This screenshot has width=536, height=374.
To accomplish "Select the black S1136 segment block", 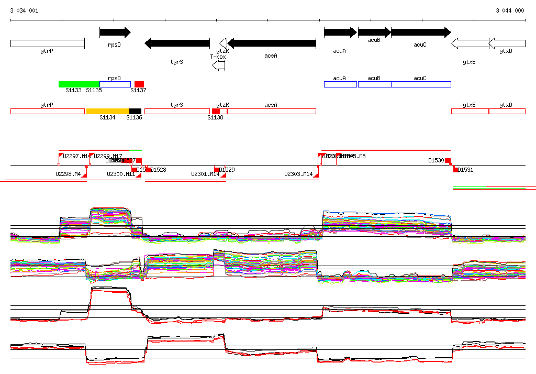I will (135, 111).
